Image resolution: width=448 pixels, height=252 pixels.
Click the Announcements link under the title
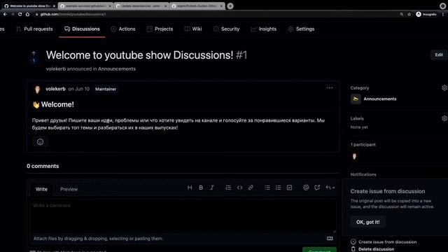coord(117,69)
